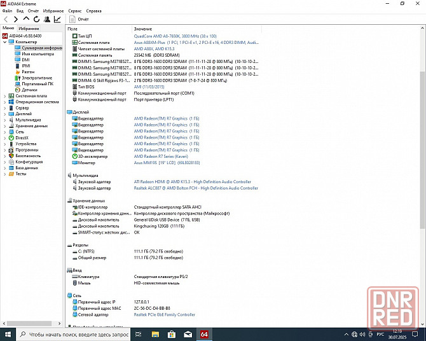Screen dimensions: 426x341
Task: Click the Портативный ПК icon
Action: 18,84
